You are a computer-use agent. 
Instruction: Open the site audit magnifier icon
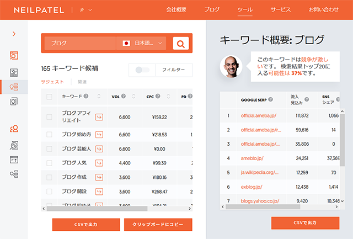[x=14, y=145]
